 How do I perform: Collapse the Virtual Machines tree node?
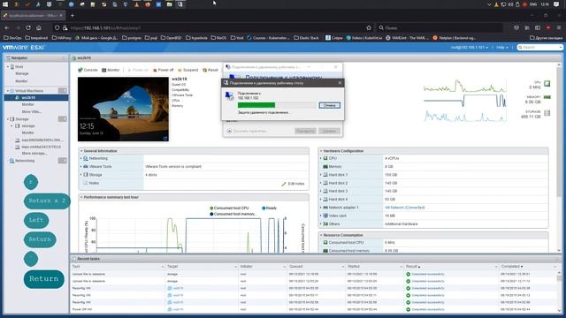point(8,91)
